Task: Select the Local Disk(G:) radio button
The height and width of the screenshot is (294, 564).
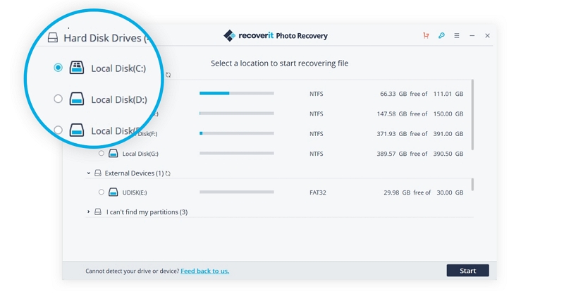Action: [x=102, y=153]
